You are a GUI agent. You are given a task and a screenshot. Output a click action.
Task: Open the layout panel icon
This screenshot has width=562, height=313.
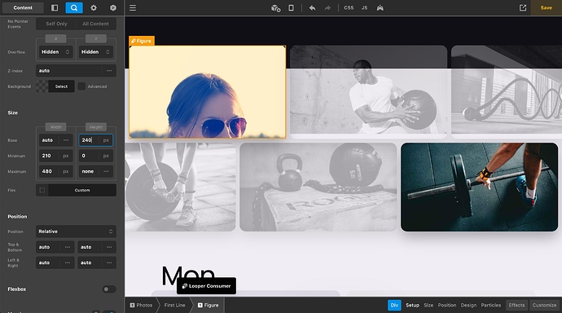[55, 7]
